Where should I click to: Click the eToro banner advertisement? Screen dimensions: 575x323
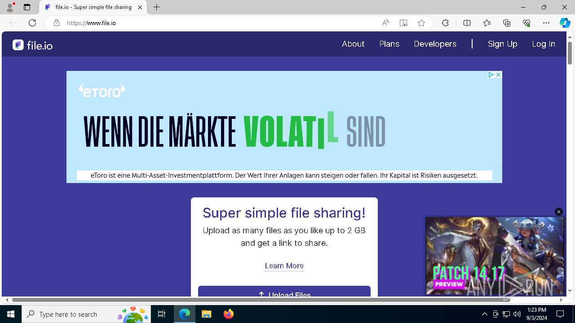click(284, 127)
